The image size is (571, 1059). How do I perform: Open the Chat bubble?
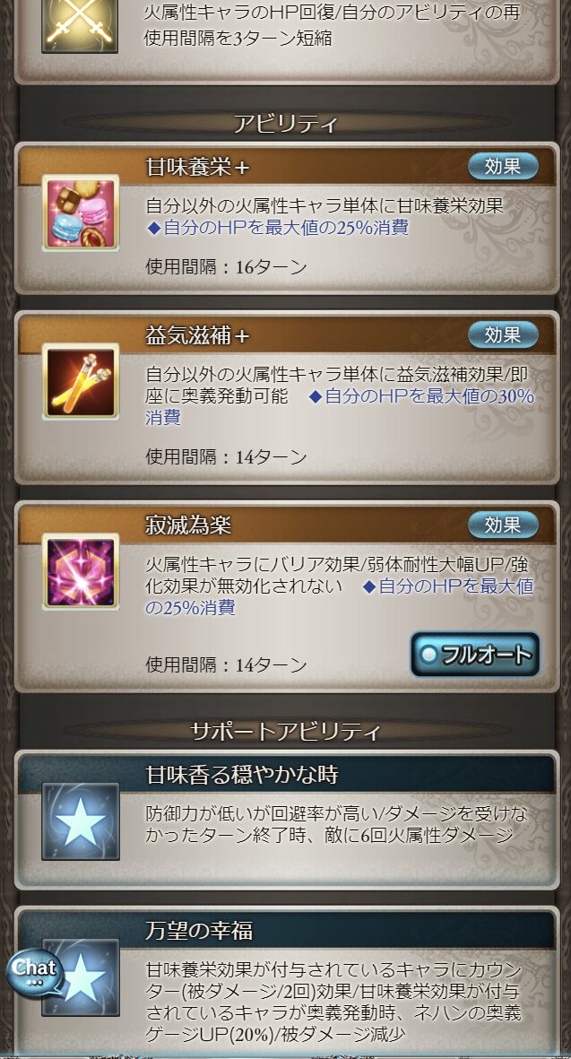[34, 973]
